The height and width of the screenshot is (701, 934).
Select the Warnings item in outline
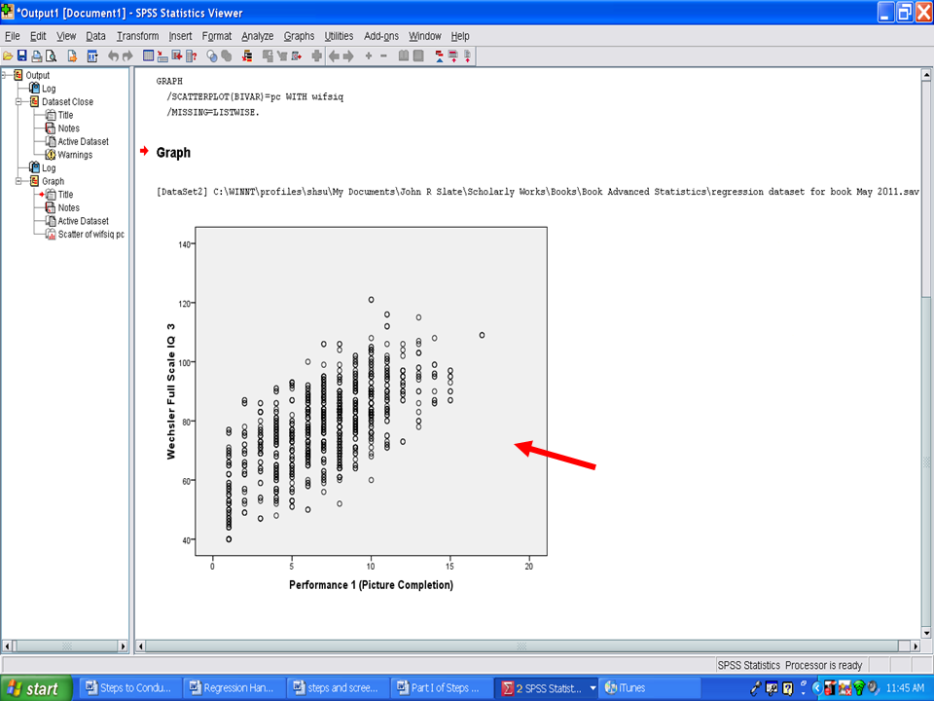click(74, 155)
